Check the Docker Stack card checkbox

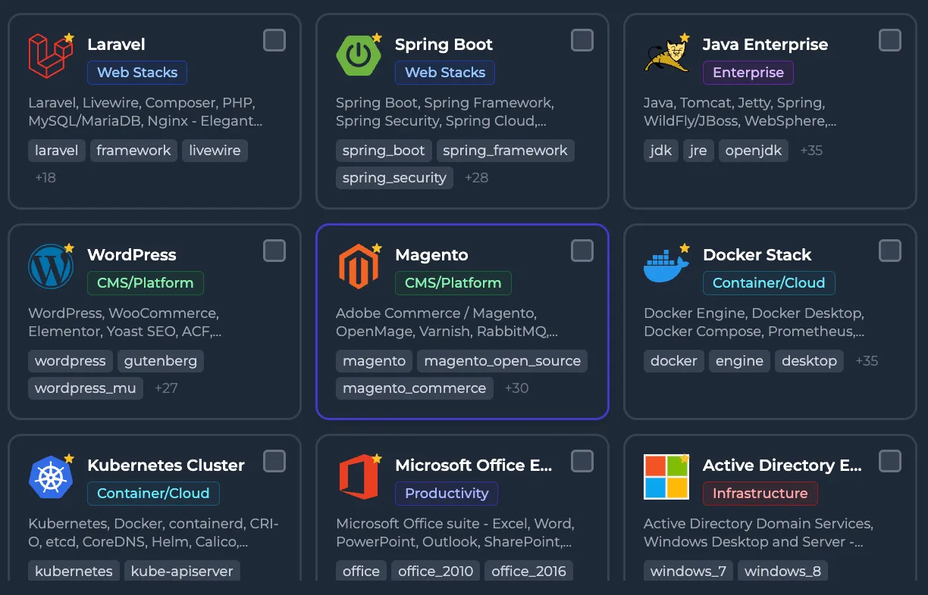[890, 251]
